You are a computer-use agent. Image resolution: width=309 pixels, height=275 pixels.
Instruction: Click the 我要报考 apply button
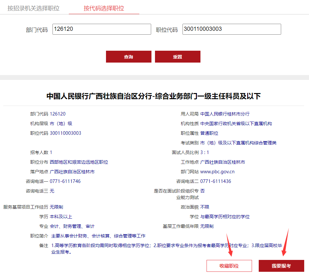click(x=281, y=266)
